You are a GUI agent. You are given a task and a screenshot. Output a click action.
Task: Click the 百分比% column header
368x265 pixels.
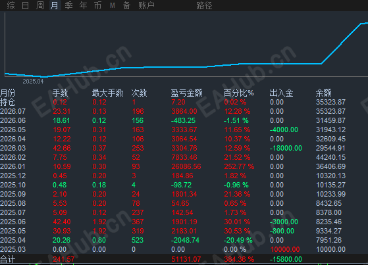pos(239,93)
